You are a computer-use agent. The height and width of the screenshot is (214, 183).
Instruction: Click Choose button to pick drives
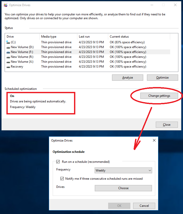point(123,188)
